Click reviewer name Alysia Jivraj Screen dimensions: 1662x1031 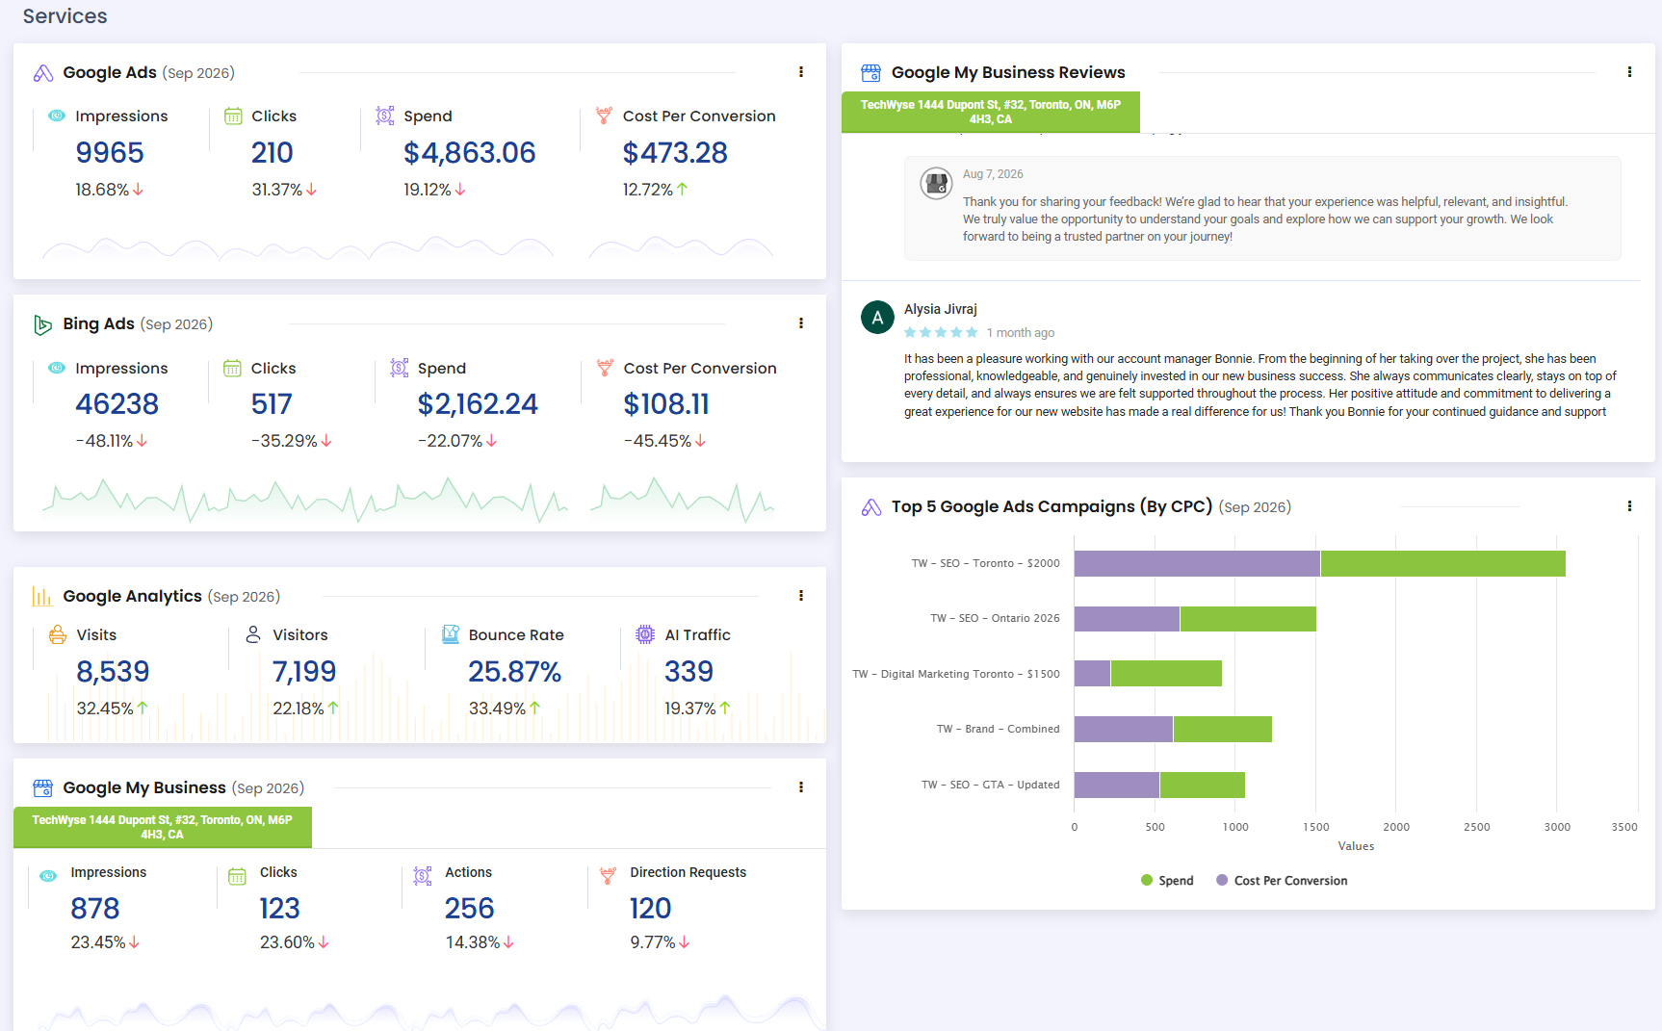click(x=941, y=309)
